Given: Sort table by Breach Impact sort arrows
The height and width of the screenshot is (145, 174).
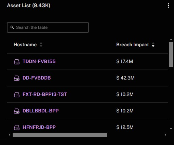Looking at the screenshot, I should pyautogui.click(x=153, y=45).
